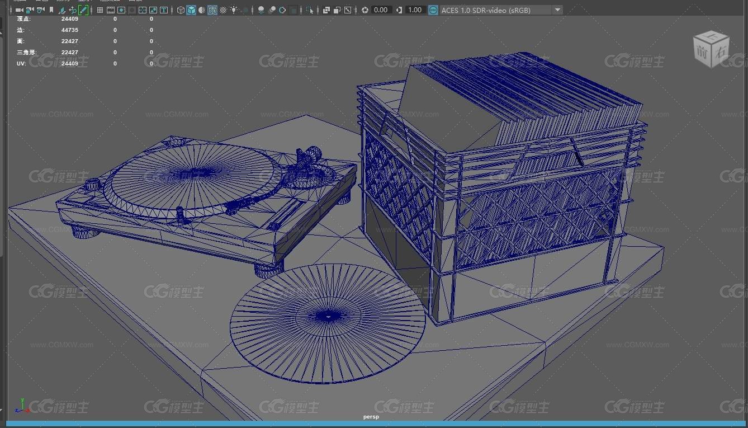748x428 pixels.
Task: Switch viewport to Wireframe cube icon
Action: (x=181, y=10)
